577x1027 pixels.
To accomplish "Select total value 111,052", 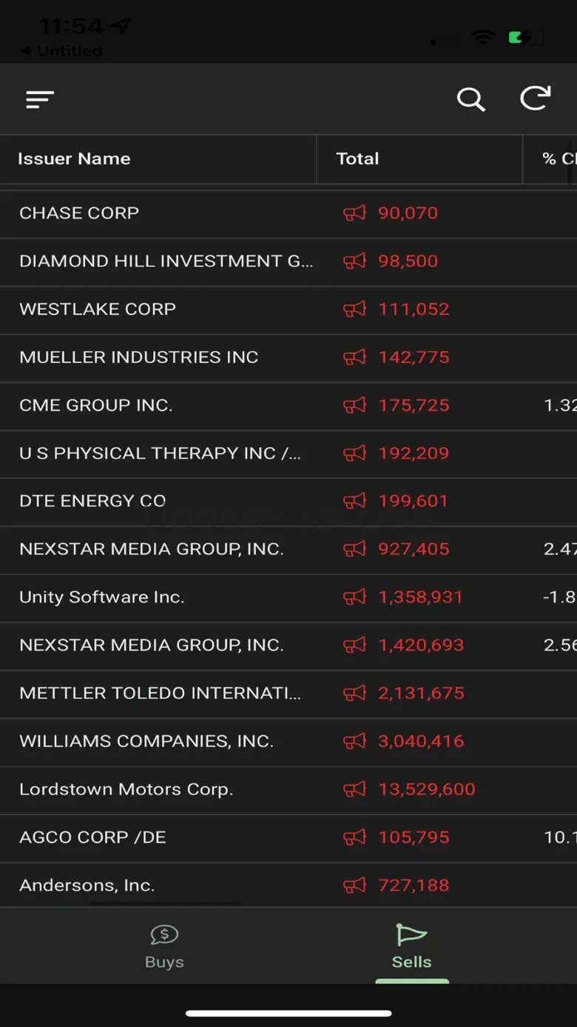I will (x=414, y=310).
